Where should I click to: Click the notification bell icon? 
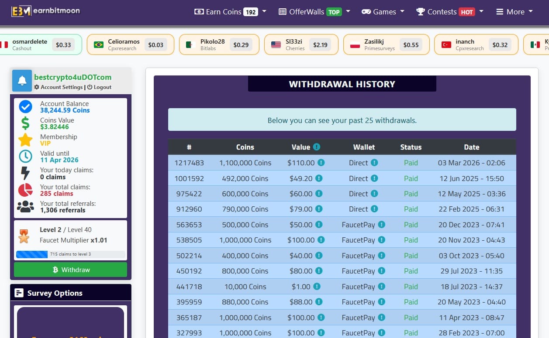(x=22, y=81)
